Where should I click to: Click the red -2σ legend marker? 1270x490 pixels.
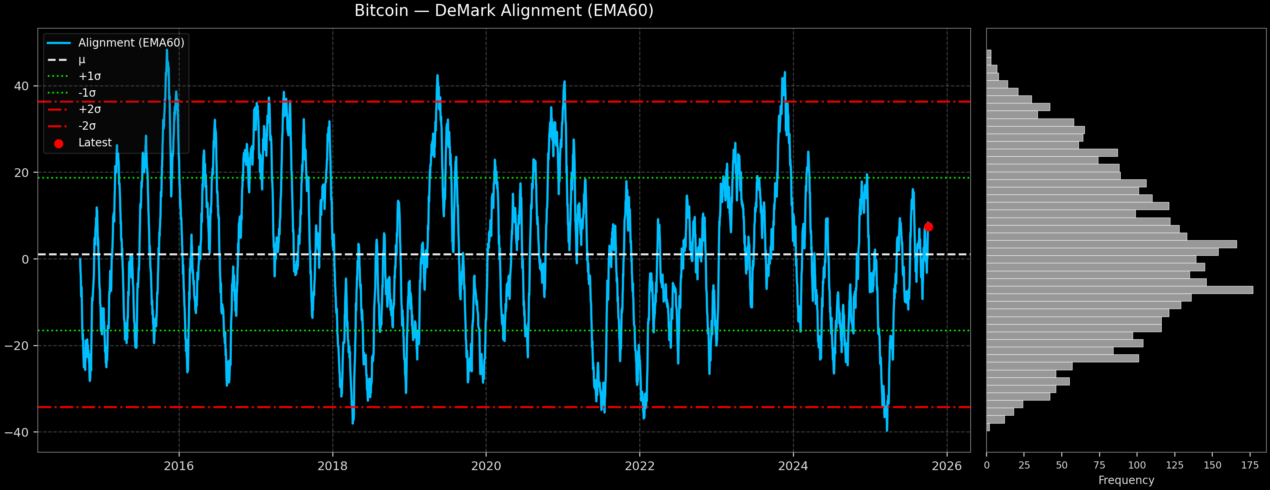59,126
